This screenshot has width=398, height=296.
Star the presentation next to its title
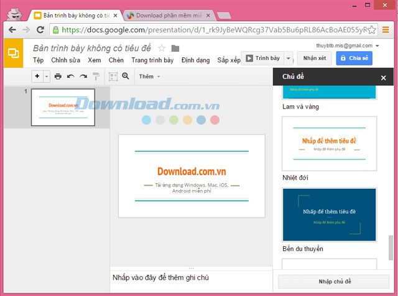click(162, 48)
